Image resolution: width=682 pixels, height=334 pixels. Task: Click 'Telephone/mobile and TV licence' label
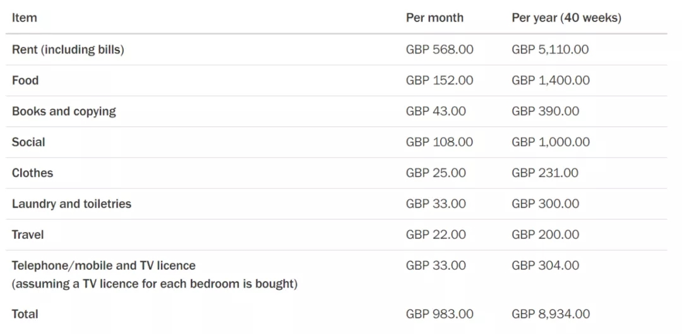coord(104,266)
